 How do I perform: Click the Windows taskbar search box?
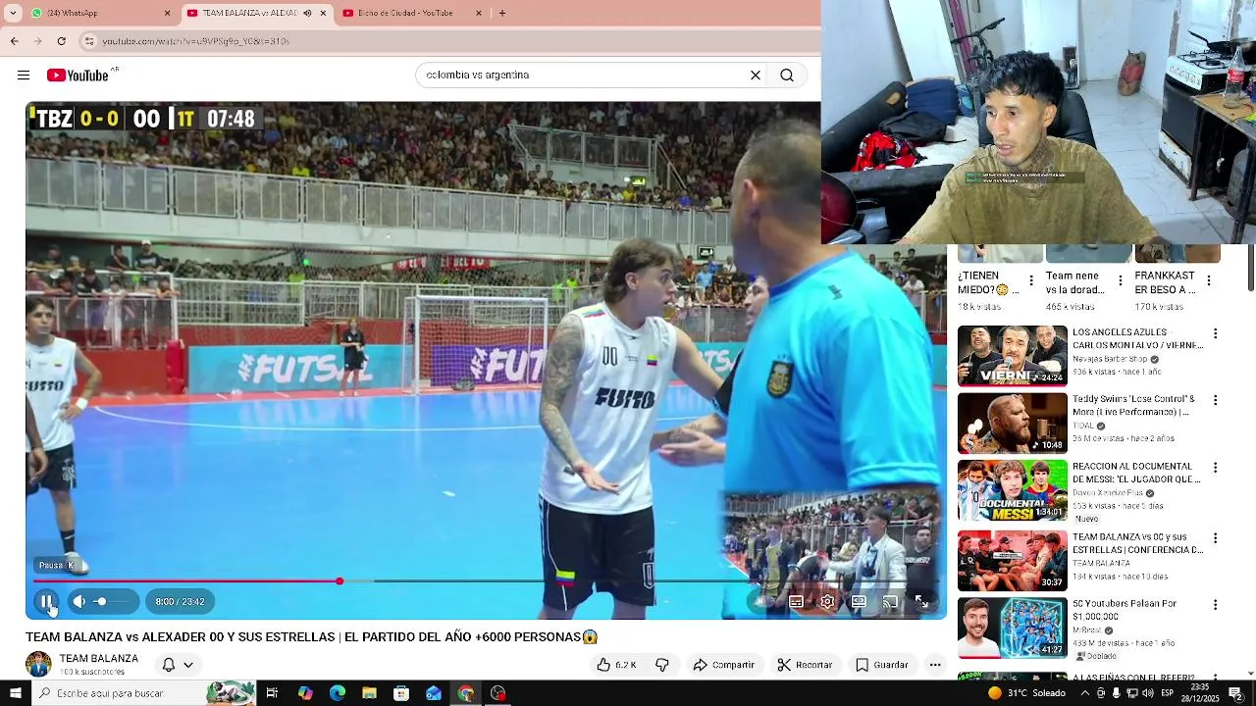coord(142,693)
